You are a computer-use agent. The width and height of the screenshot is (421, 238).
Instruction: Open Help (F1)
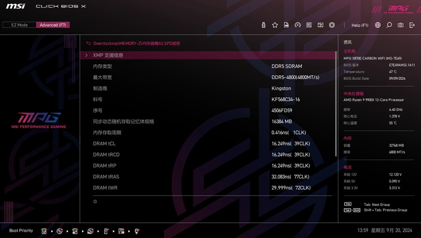[x=360, y=25]
